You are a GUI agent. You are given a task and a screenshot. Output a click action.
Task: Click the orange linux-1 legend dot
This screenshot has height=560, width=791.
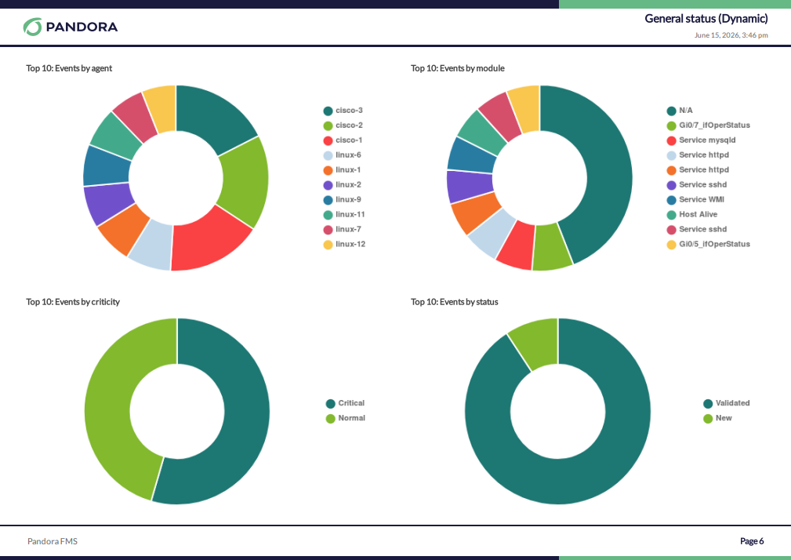tap(328, 170)
